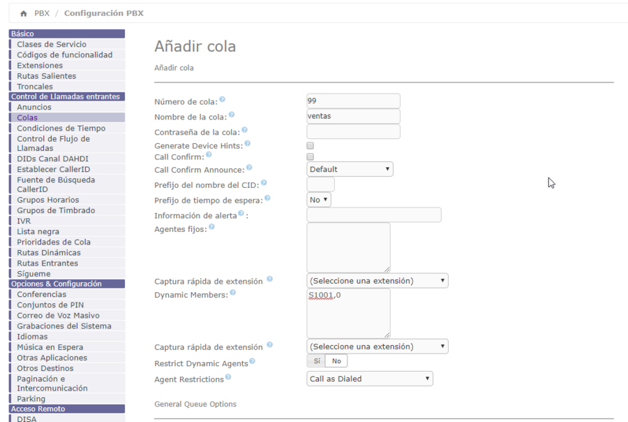Click help icon beside Nombre de la cola
The width and height of the screenshot is (628, 422).
coord(232,115)
